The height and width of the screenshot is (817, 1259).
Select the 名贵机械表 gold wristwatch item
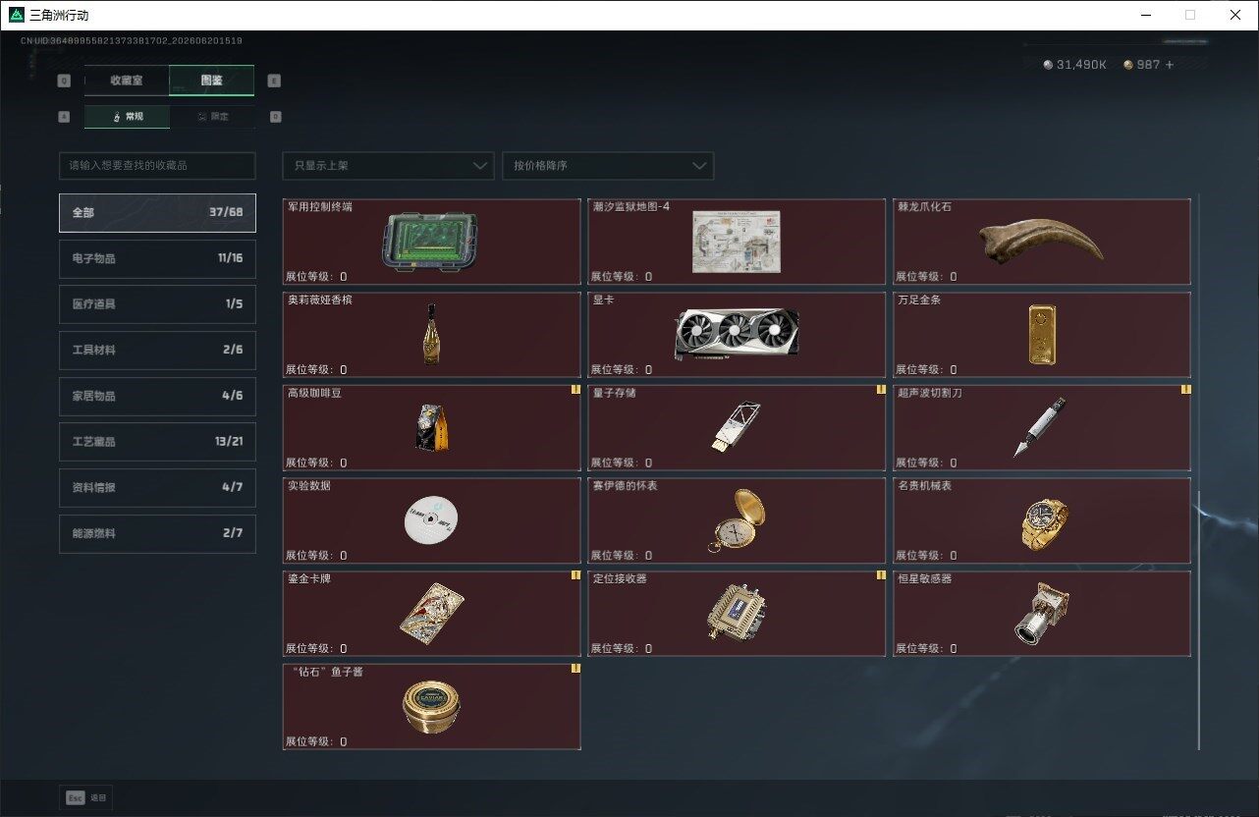[x=1041, y=520]
